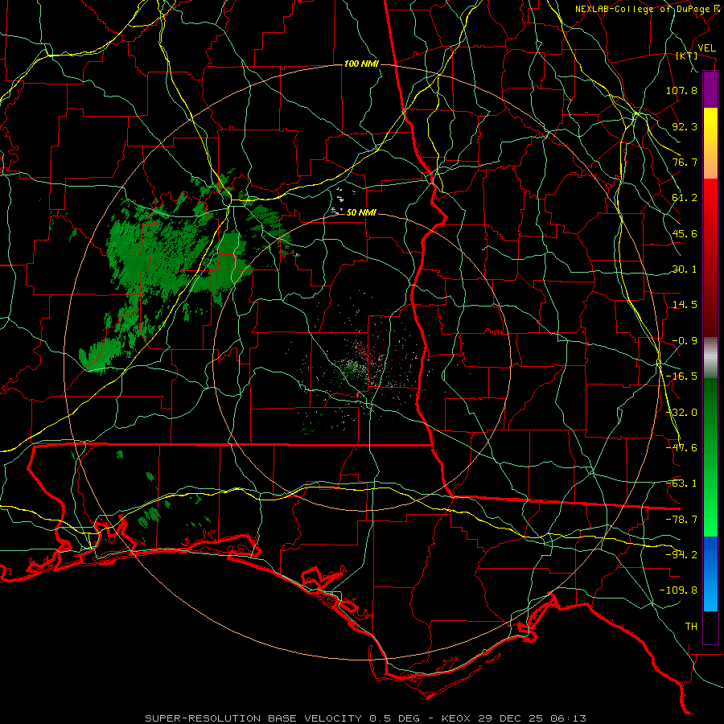Select the 45.6 legend value
The image size is (724, 724).
(x=685, y=233)
